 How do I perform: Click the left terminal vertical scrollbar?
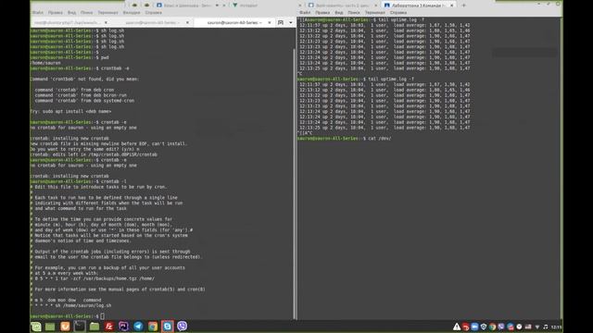coord(295,184)
